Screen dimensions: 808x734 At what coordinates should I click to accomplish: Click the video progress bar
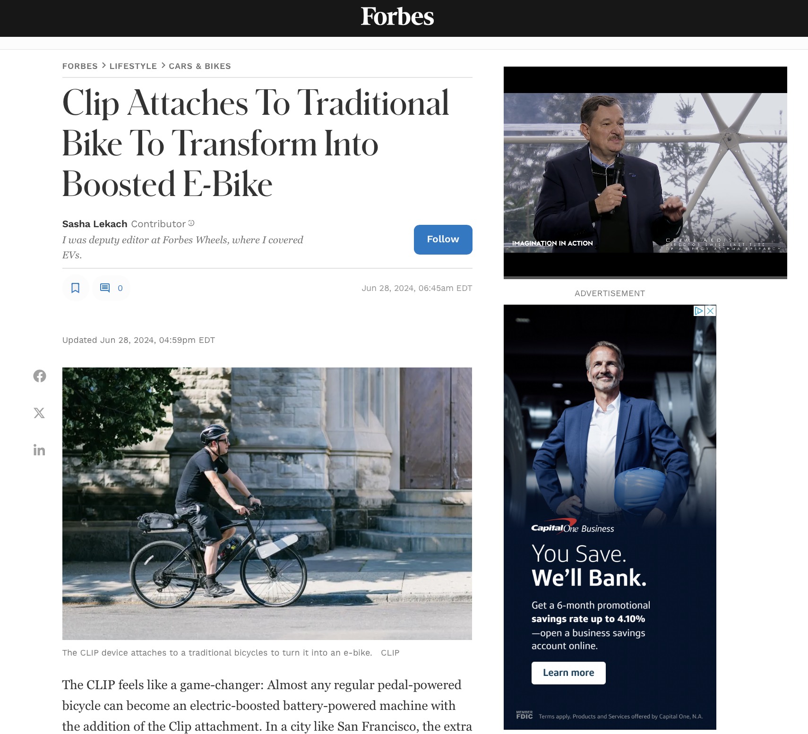point(645,278)
